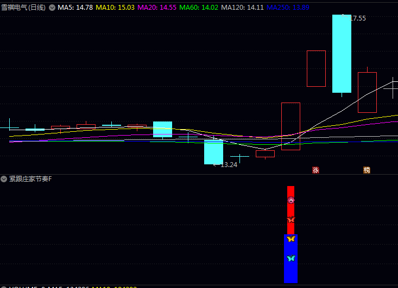Click the yellow butterfly icon on indicator
This screenshot has height=288, width=398.
[x=291, y=239]
